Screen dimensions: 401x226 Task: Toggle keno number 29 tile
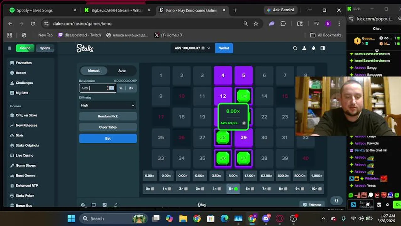[x=243, y=137]
